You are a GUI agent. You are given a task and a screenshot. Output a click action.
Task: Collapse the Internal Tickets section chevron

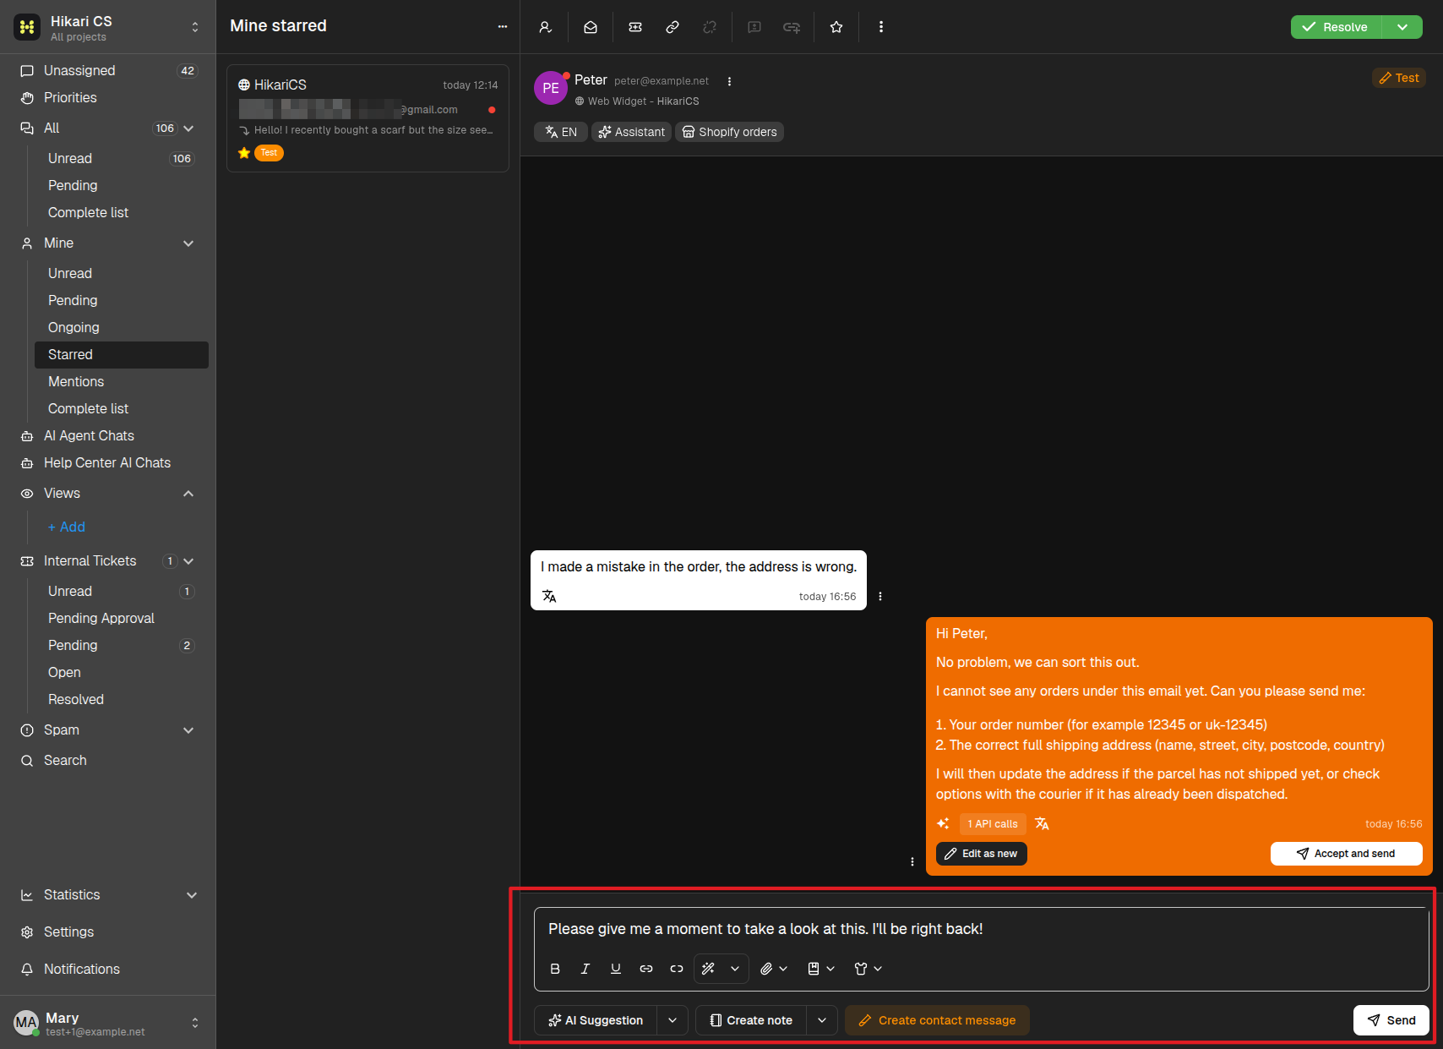tap(188, 561)
